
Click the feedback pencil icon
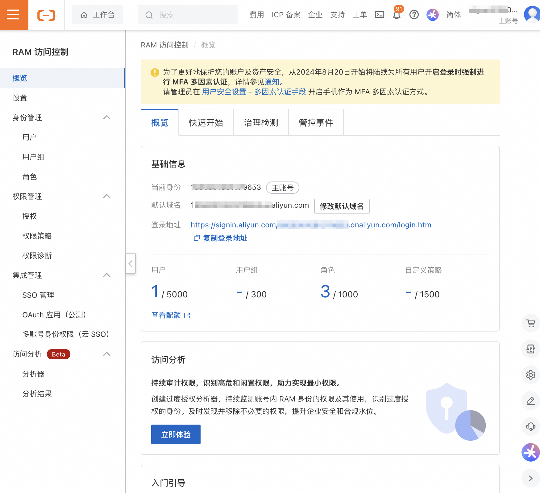(530, 401)
